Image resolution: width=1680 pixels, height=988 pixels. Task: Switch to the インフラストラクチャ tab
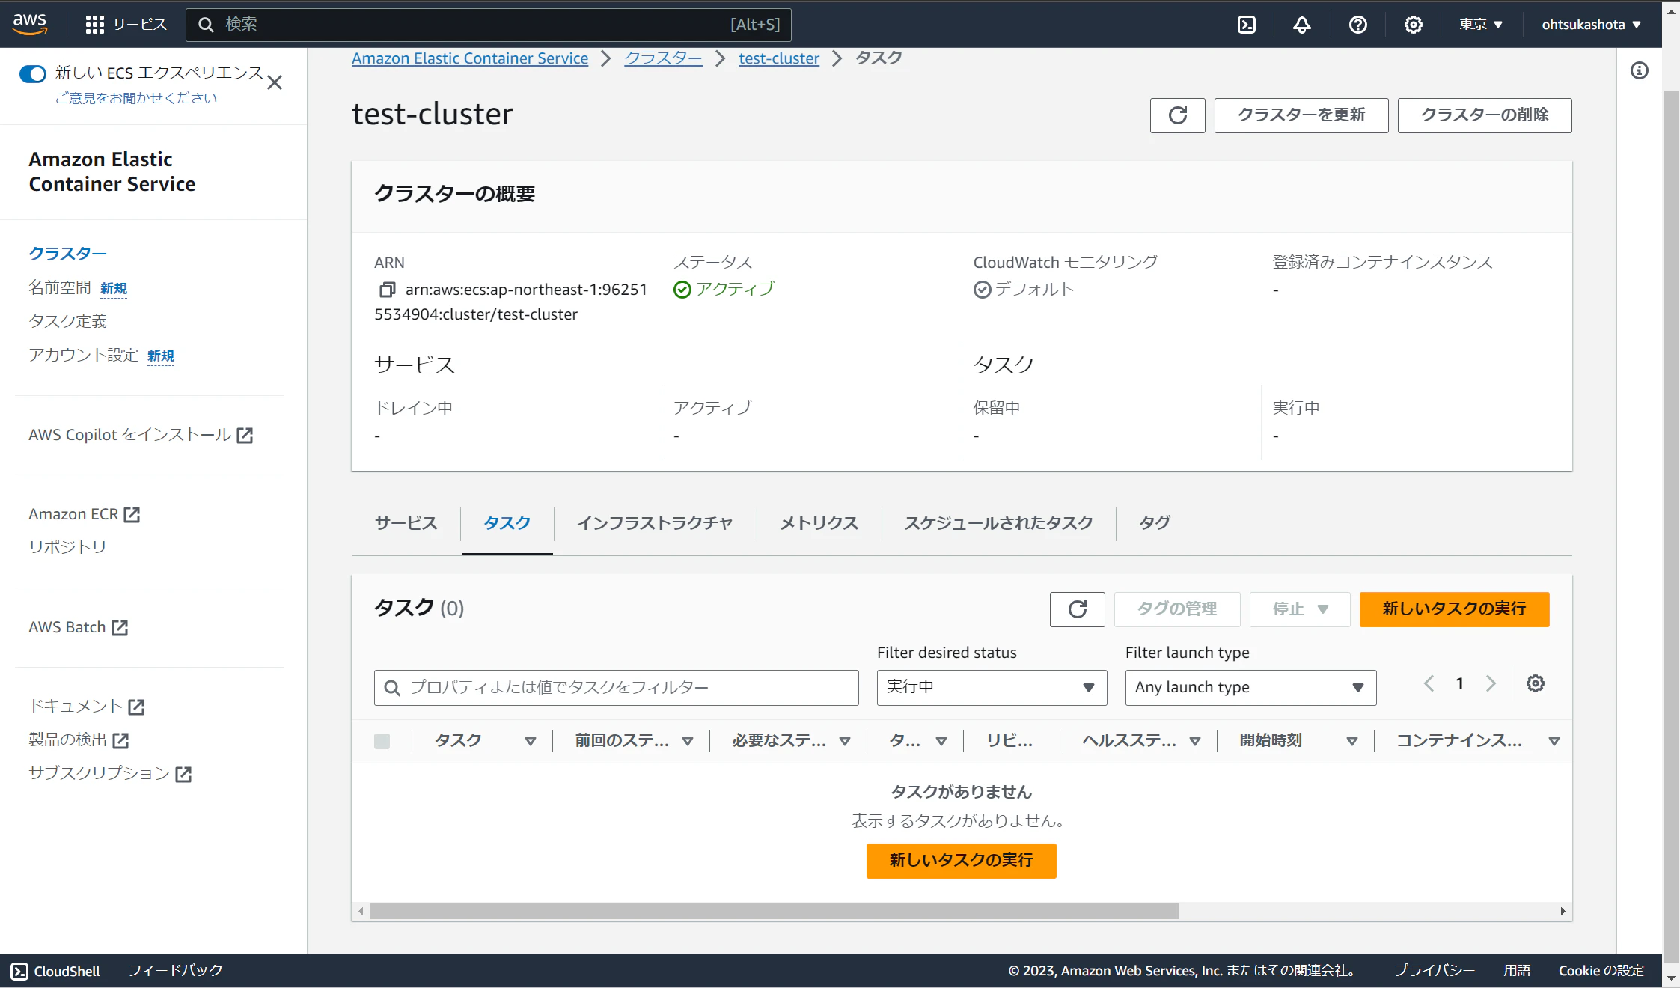coord(655,523)
